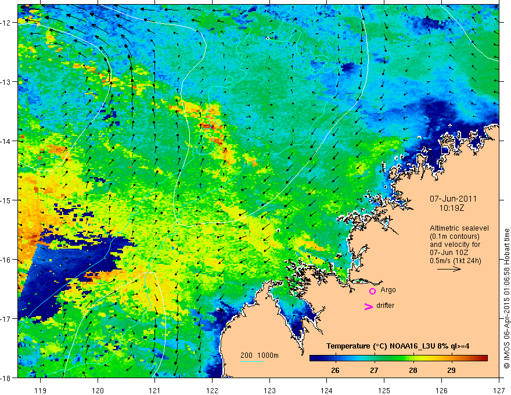Click latitude axis label -13
Screen dimensions: 511x395
(x=6, y=82)
